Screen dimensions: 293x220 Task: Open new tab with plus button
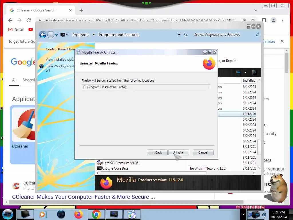click(x=81, y=10)
